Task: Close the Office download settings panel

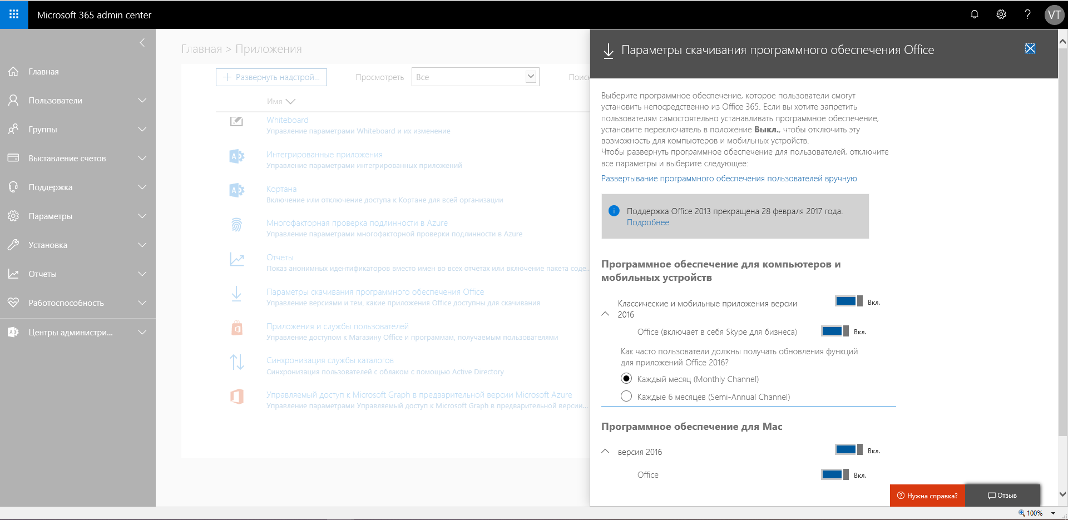Action: pyautogui.click(x=1030, y=49)
